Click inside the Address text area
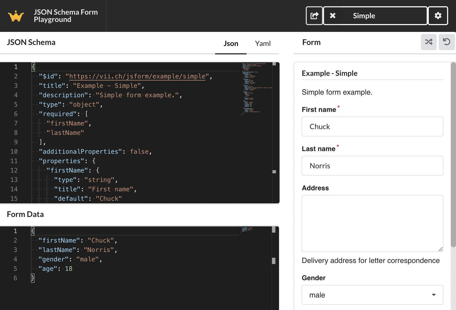This screenshot has height=310, width=456. tap(372, 223)
